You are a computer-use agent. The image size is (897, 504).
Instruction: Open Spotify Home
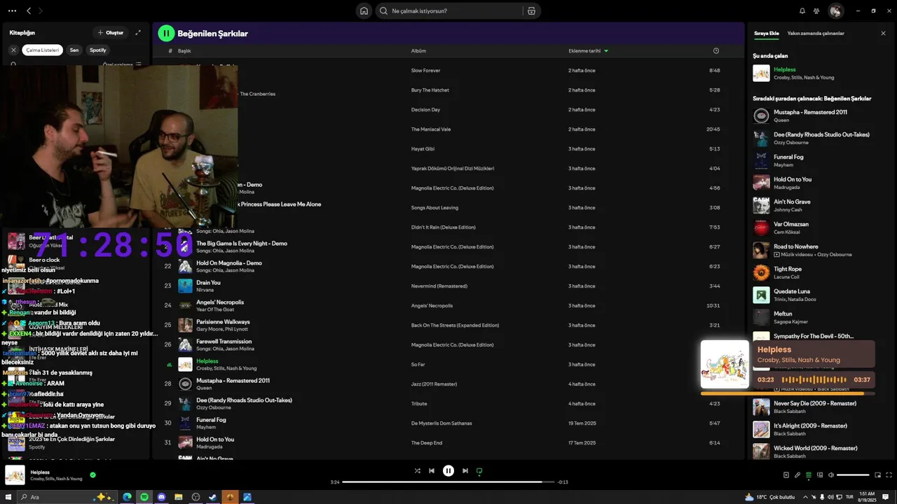pyautogui.click(x=364, y=10)
